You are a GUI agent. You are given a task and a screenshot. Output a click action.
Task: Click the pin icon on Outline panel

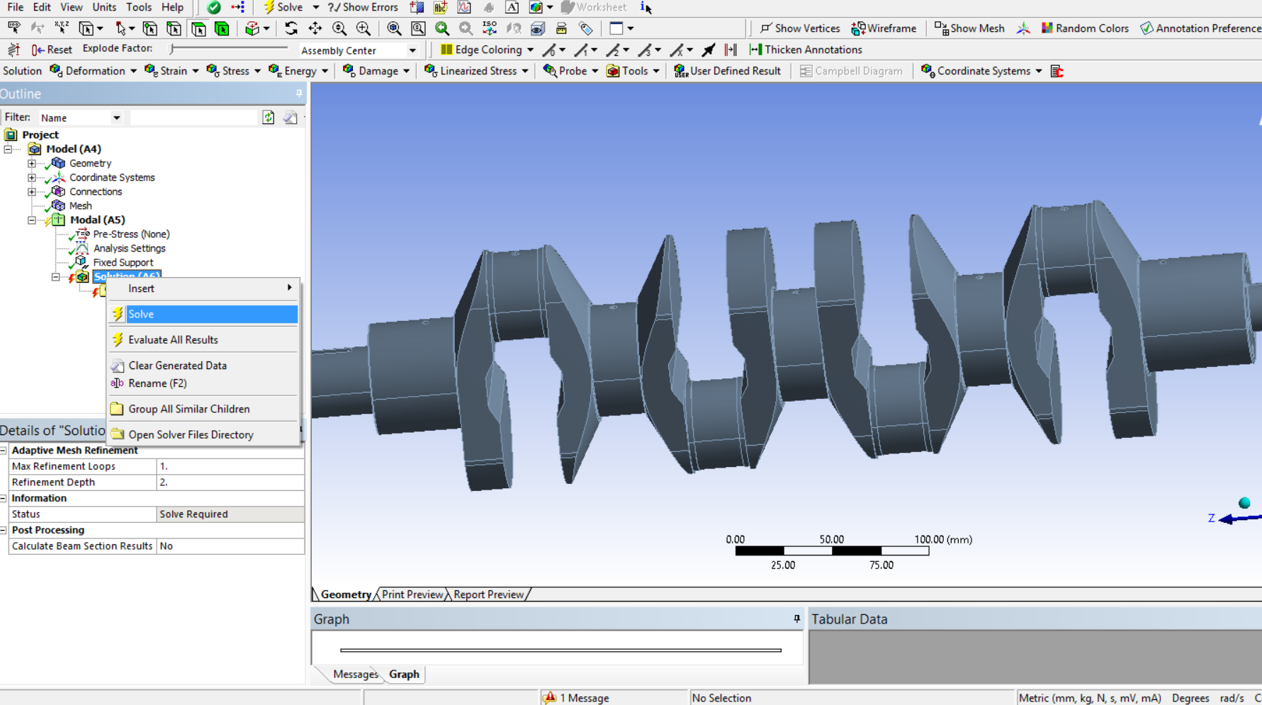(299, 94)
